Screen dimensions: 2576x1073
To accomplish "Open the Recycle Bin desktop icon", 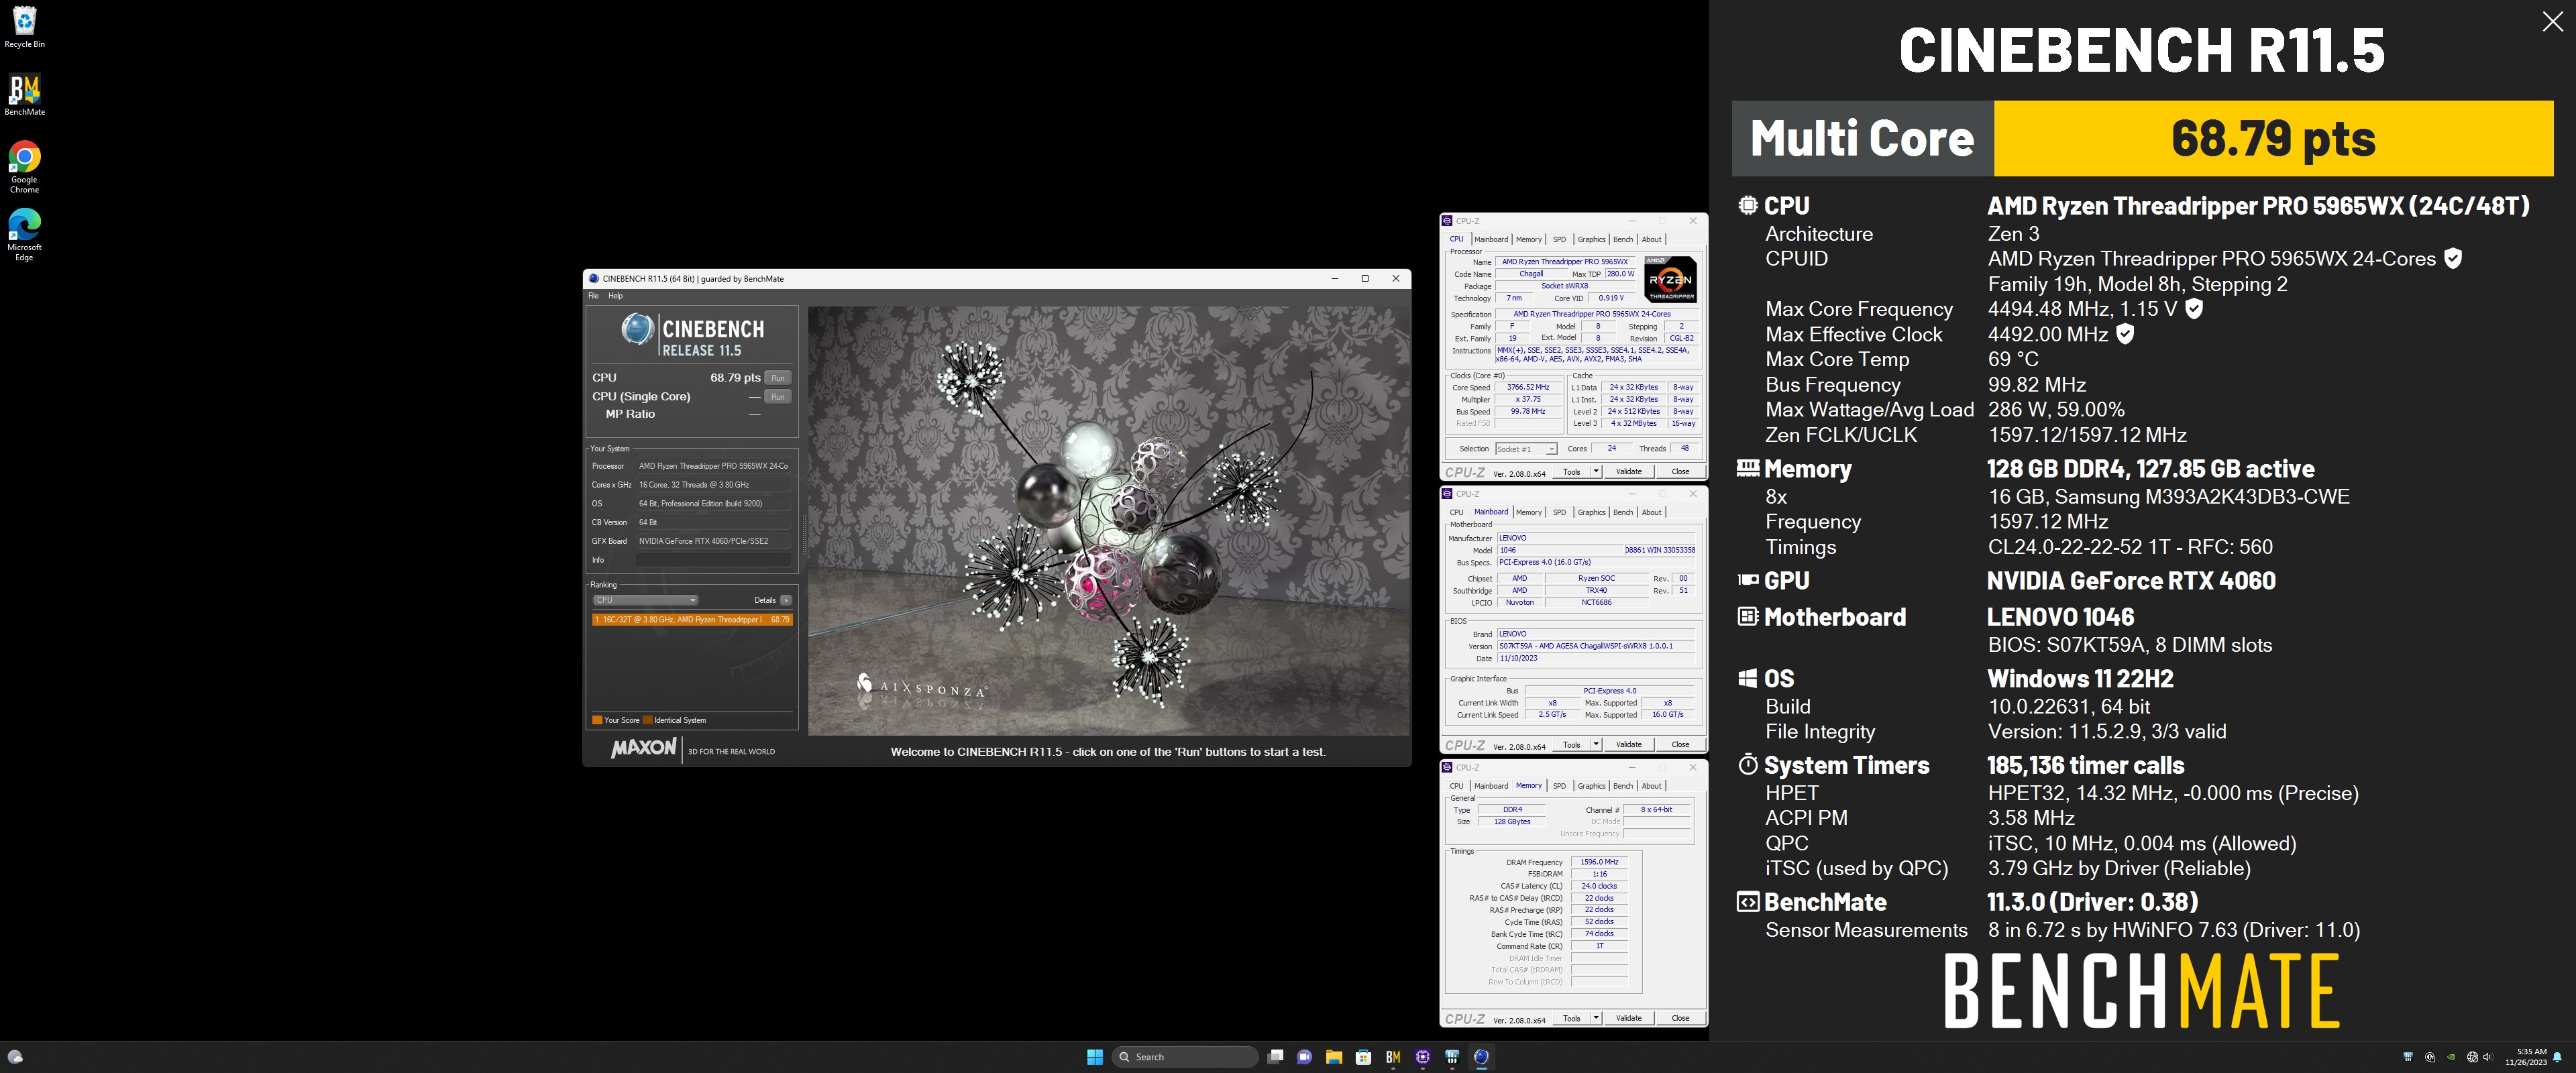I will coord(24,27).
